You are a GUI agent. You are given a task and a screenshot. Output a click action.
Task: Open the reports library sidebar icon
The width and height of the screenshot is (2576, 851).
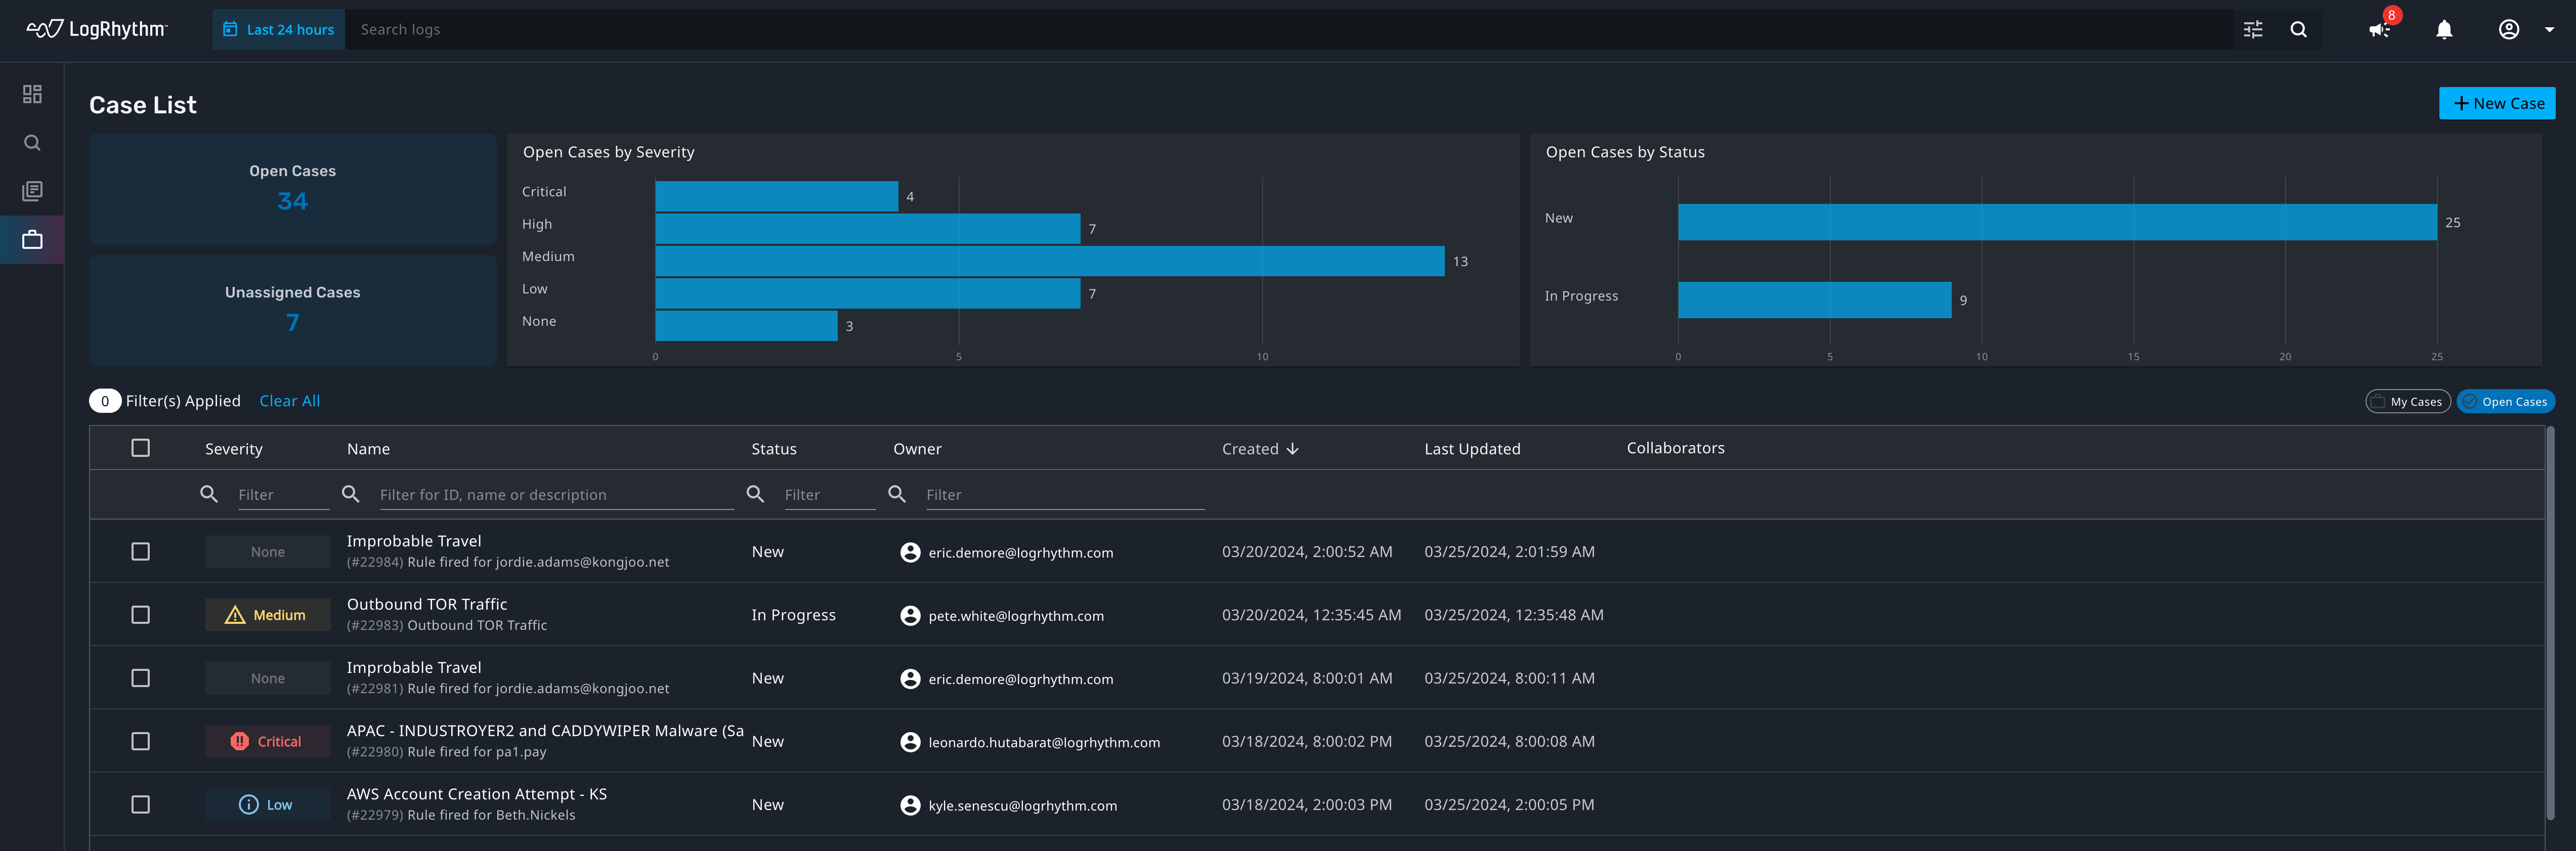click(x=32, y=191)
